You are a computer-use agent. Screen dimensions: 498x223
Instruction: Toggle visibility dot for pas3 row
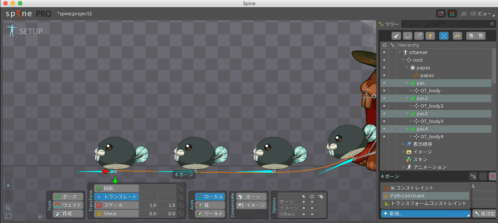(384, 114)
